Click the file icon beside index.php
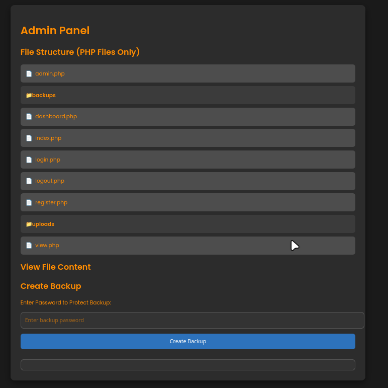This screenshot has height=388, width=388. click(x=29, y=138)
